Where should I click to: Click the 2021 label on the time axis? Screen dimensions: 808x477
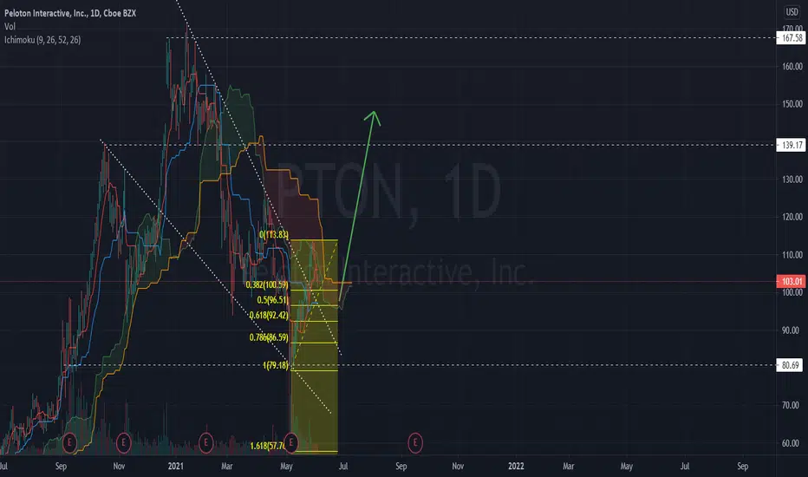(176, 466)
